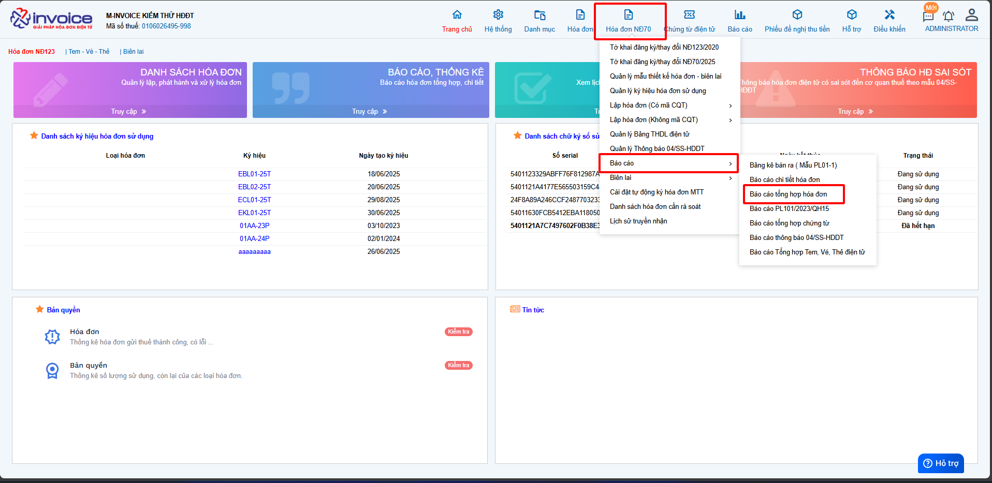Choose Quản lý ký hiệu hóa đơn sử dụng
This screenshot has width=992, height=483.
[x=658, y=91]
